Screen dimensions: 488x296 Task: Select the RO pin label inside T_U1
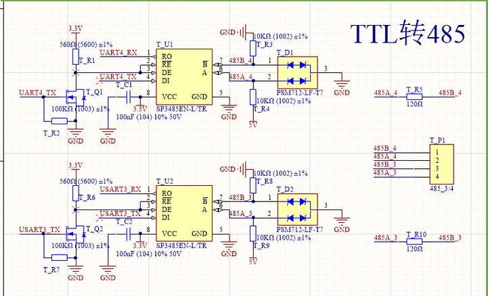pos(167,56)
